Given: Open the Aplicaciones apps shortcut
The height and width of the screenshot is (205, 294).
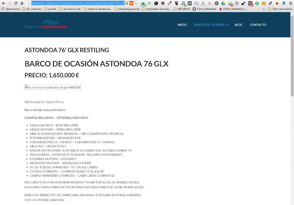Looking at the screenshot, I should (11, 9).
